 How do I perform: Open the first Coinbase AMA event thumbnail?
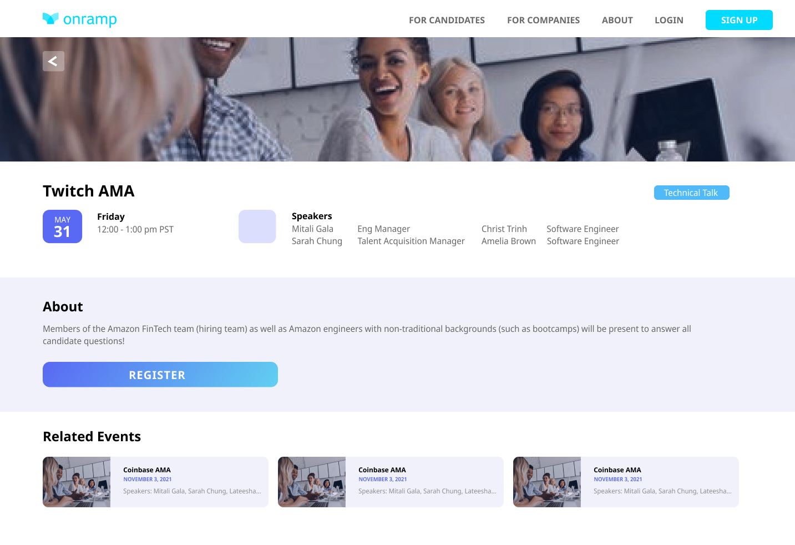coord(77,482)
